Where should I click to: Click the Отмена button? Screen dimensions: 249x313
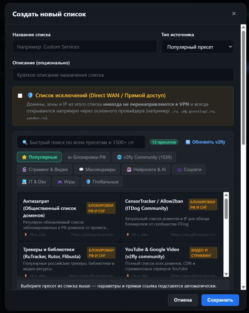[183, 300]
